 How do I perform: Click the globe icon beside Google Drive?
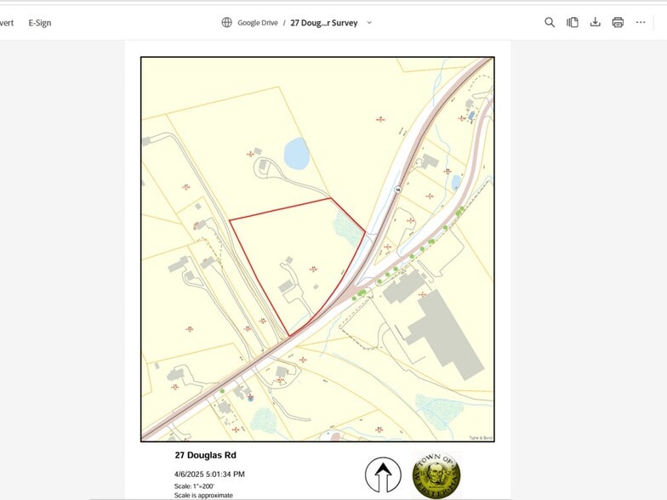pyautogui.click(x=226, y=23)
